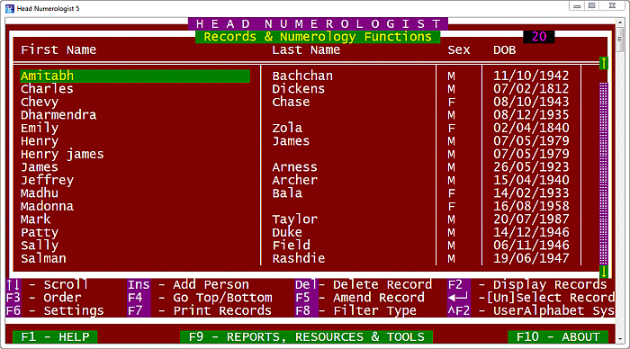Viewport: 630px width, 349px height.
Task: Select the Charles Dickens record row
Action: pyautogui.click(x=295, y=89)
